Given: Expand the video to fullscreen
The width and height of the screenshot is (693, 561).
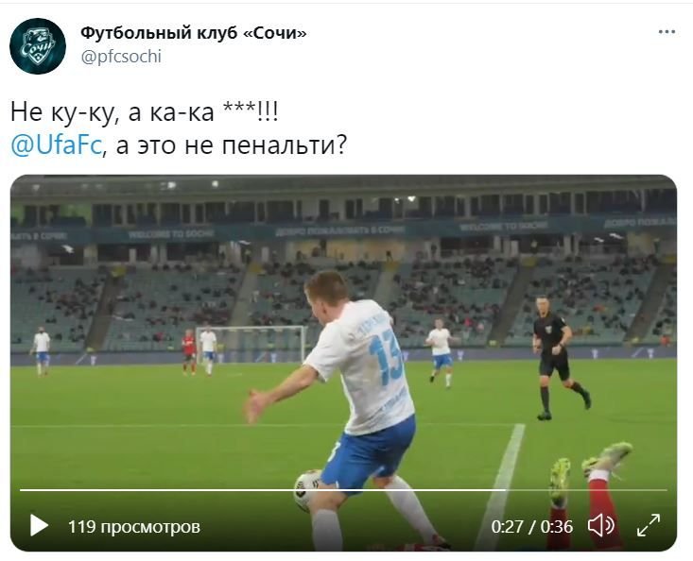Looking at the screenshot, I should click(649, 525).
